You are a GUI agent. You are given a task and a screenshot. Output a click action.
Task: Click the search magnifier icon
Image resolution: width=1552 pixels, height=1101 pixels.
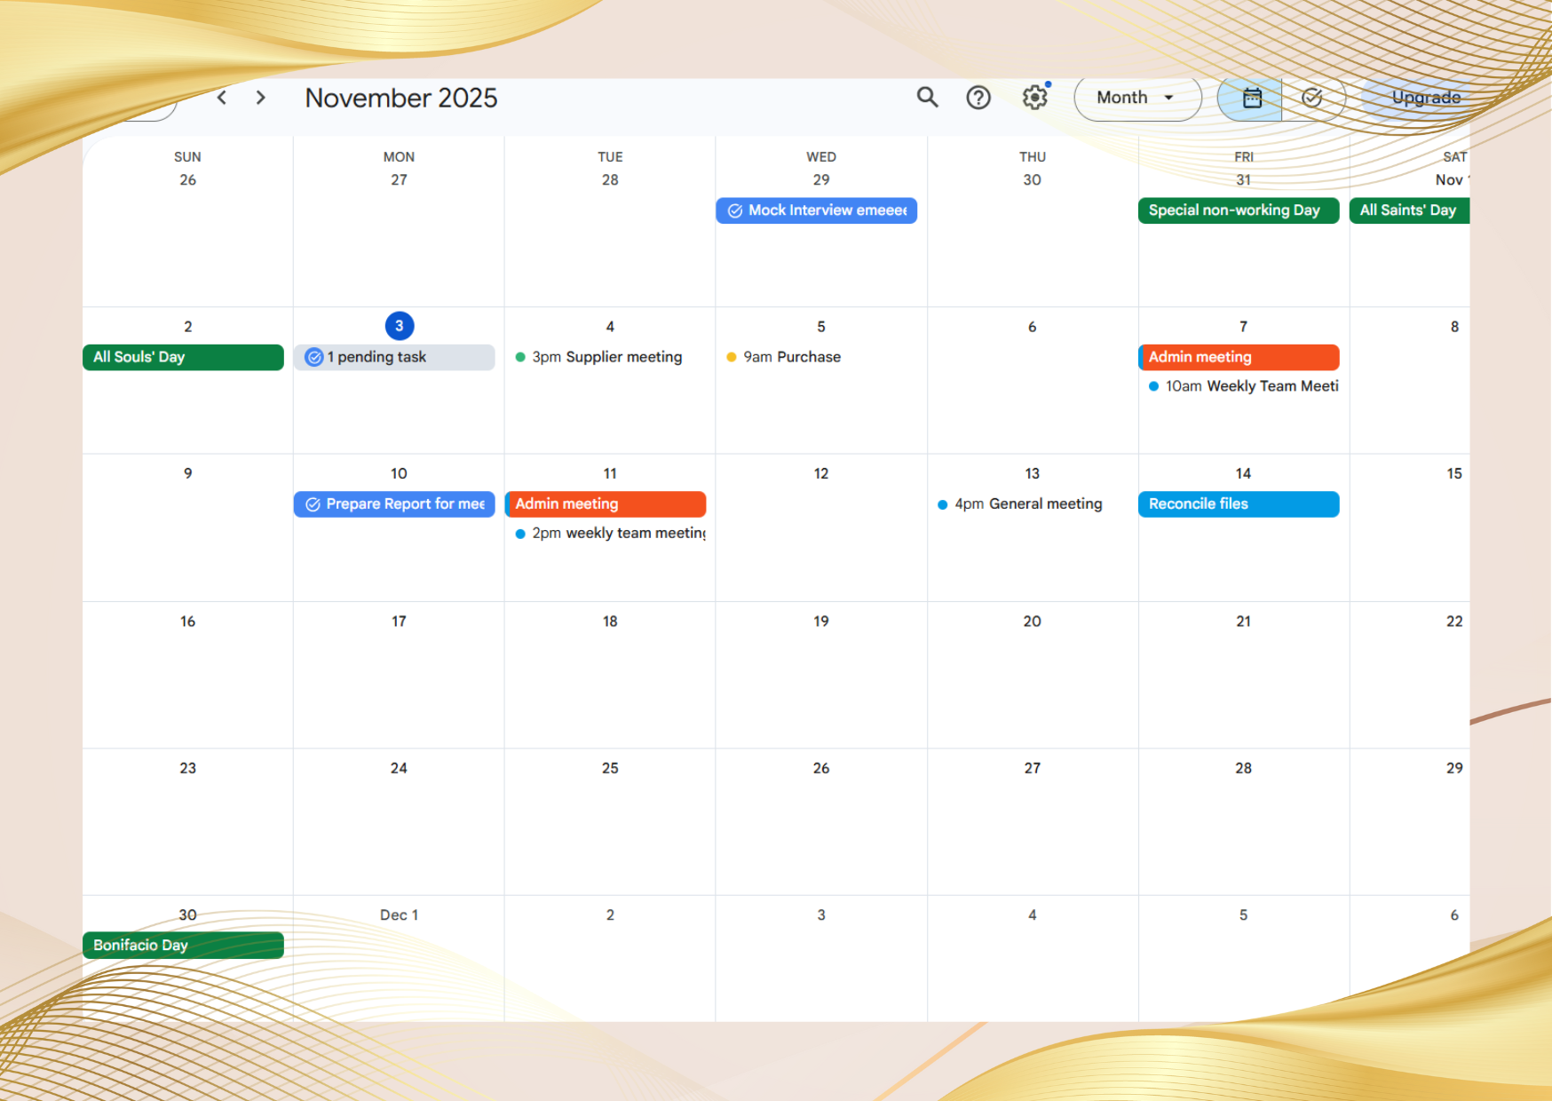click(927, 98)
